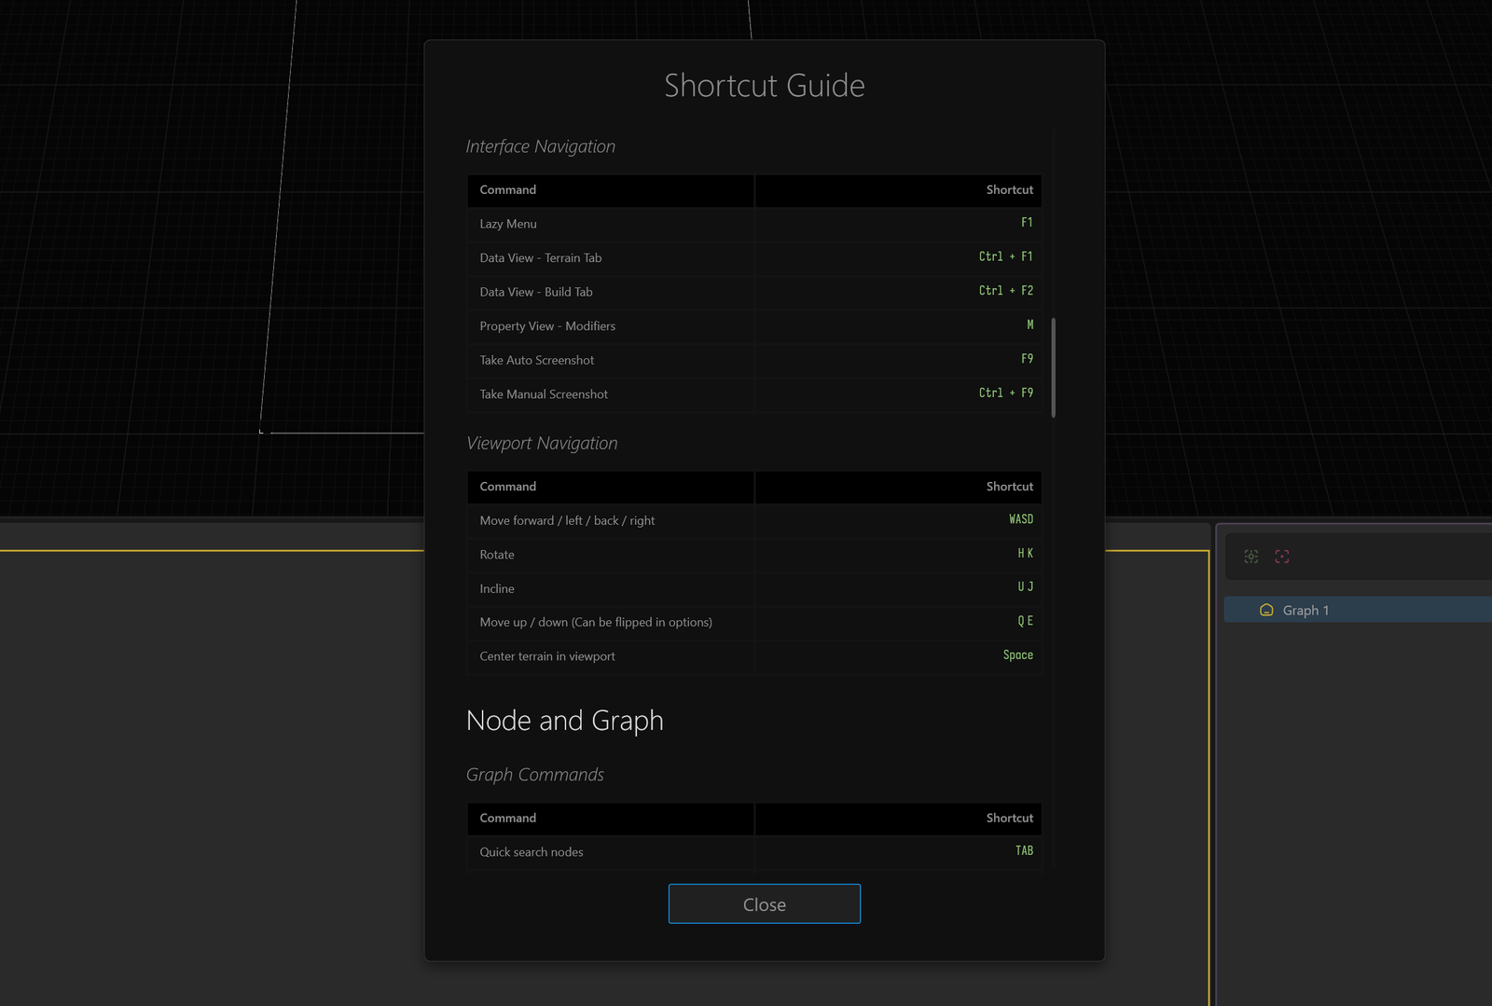Viewport: 1492px width, 1006px height.
Task: Select the Lazy Menu shortcut row
Action: pos(653,224)
